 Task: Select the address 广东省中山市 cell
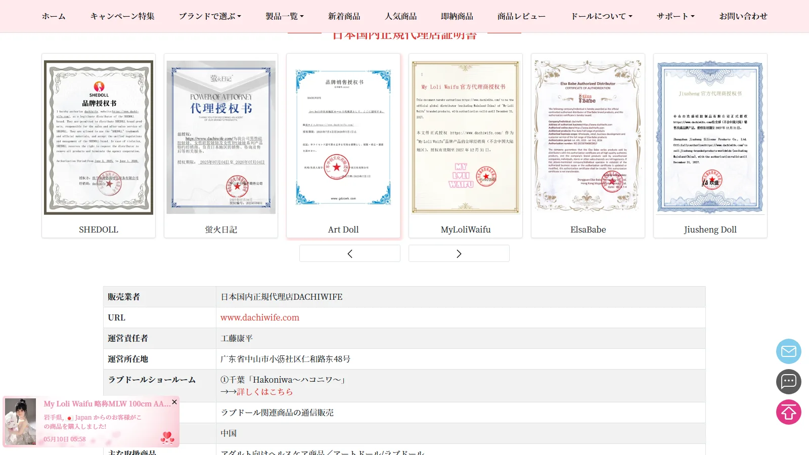point(461,359)
